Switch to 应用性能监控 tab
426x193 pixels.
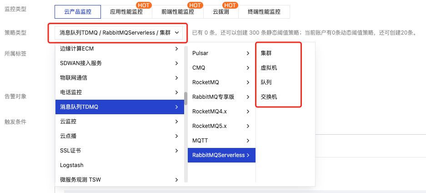pyautogui.click(x=126, y=12)
